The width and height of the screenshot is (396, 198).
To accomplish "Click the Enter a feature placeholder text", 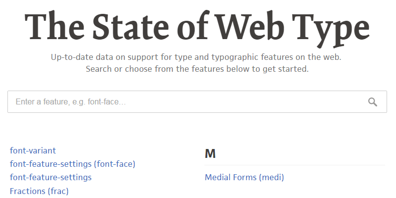I will point(71,102).
